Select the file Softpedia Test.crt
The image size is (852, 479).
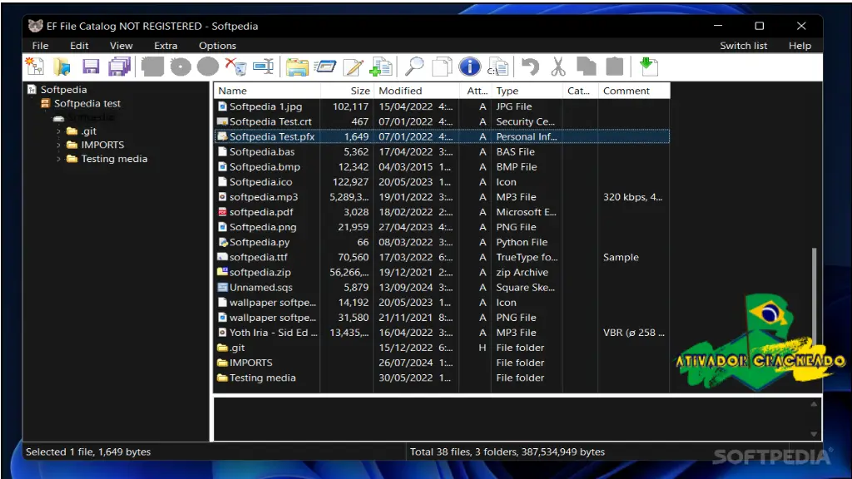270,121
